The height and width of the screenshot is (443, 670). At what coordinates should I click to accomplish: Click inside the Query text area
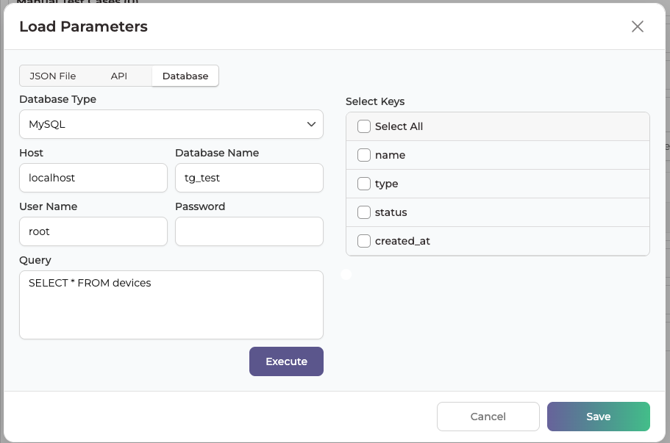(x=171, y=305)
